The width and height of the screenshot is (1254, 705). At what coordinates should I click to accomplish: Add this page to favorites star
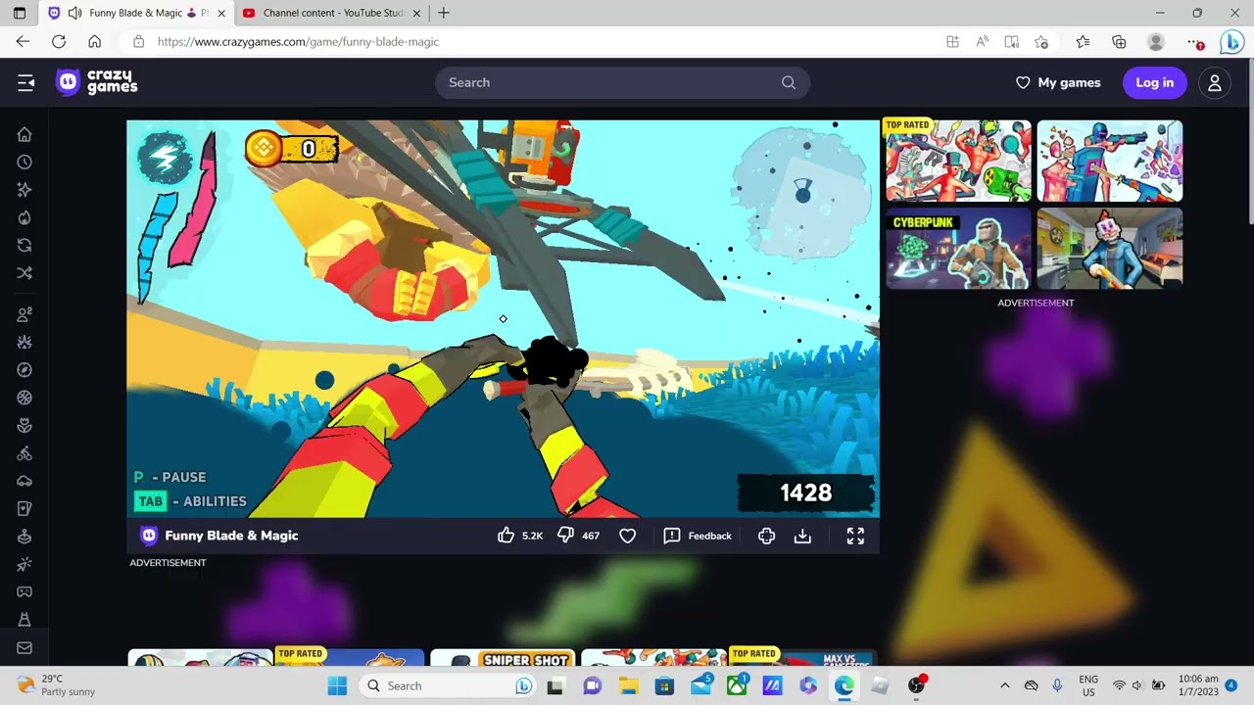pos(1041,42)
